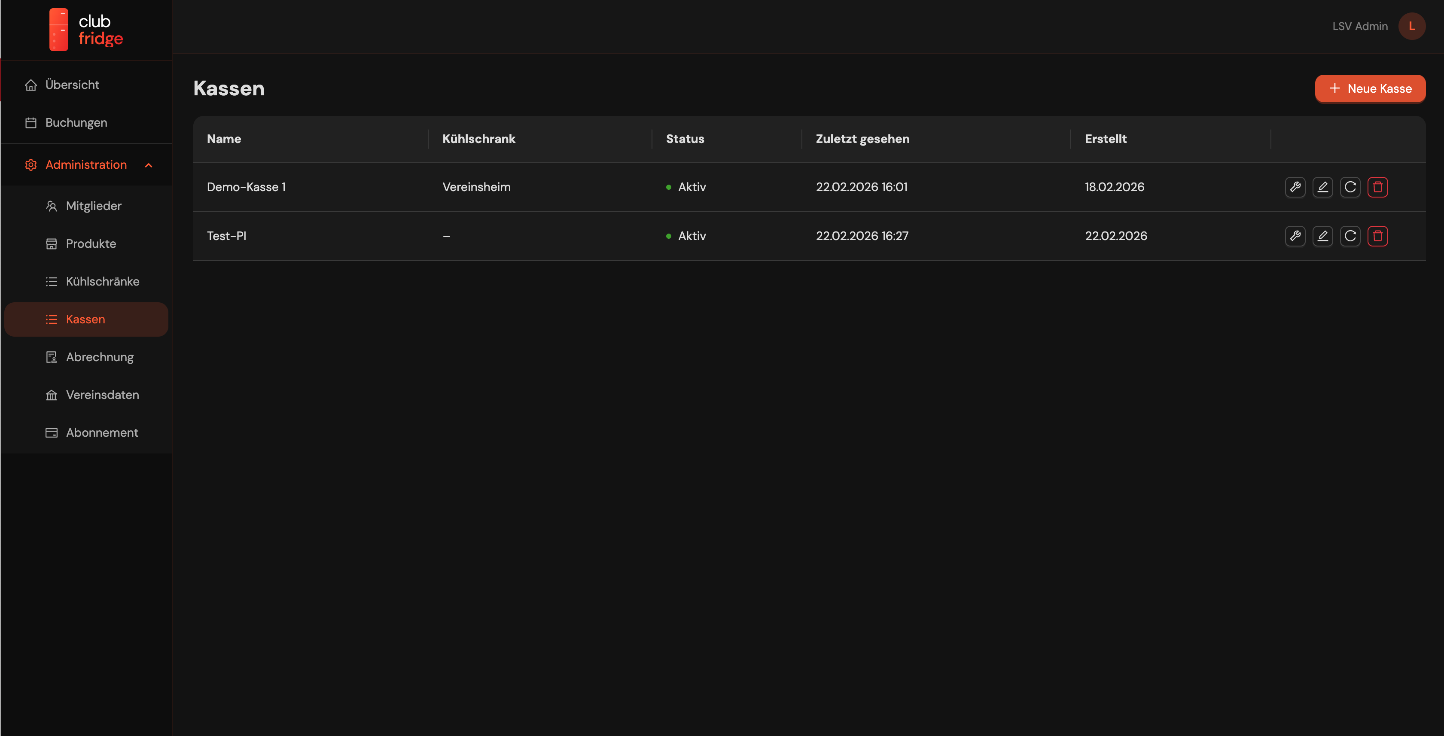Click the clubfridge logo

[86, 30]
